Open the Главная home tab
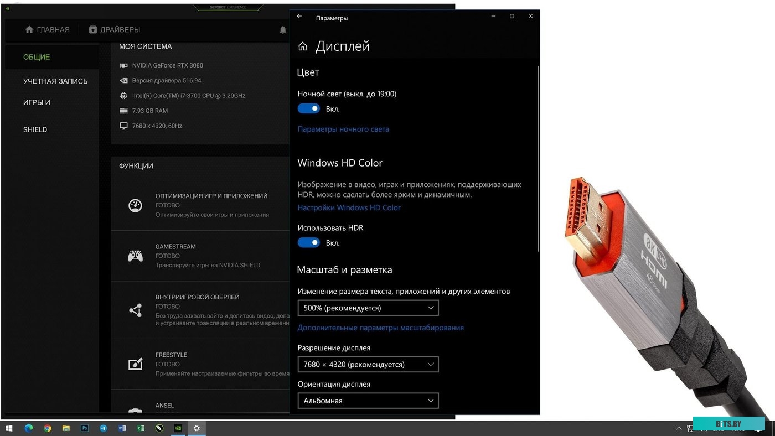The height and width of the screenshot is (436, 775). [48, 30]
